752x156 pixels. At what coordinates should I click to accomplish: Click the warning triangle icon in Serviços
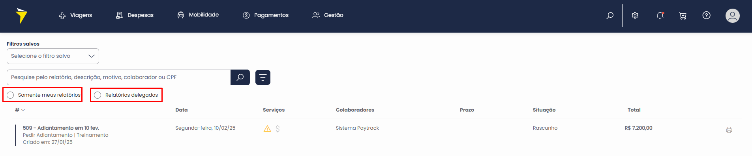coord(267,128)
